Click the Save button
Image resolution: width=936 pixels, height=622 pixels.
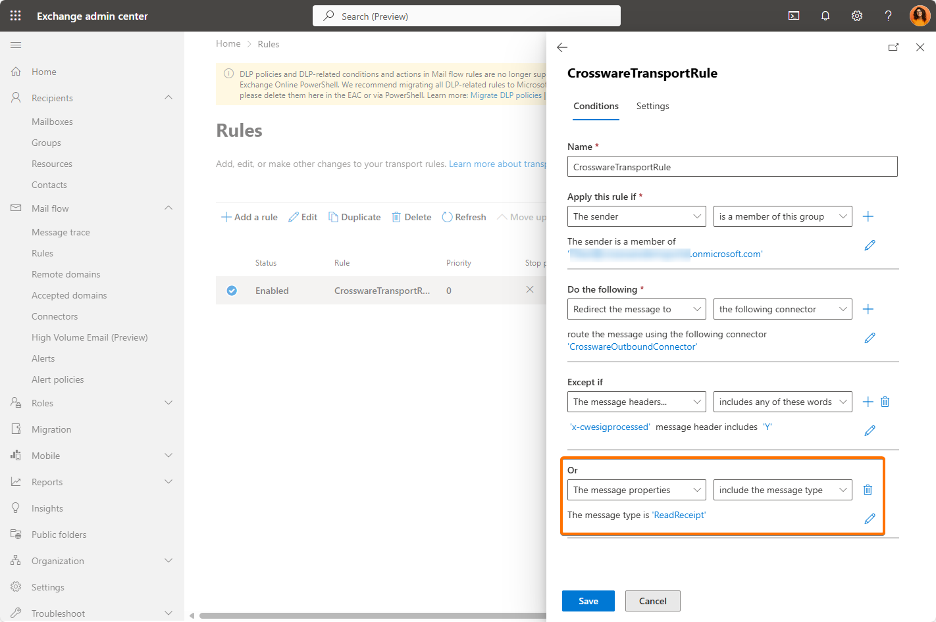(588, 601)
